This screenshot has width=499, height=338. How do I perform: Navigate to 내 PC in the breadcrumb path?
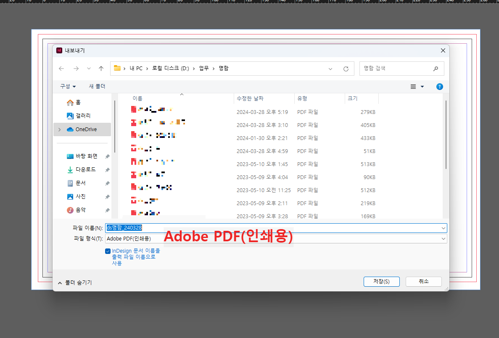tap(136, 68)
